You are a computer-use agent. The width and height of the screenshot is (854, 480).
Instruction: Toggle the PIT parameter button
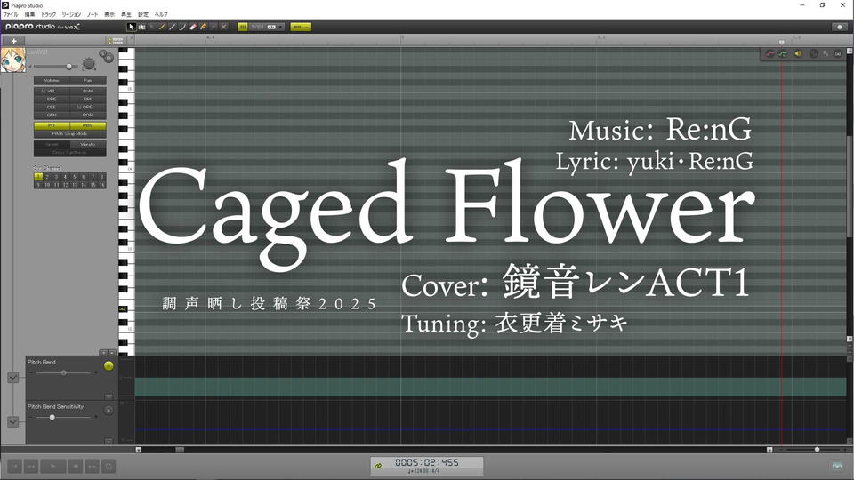(x=52, y=125)
